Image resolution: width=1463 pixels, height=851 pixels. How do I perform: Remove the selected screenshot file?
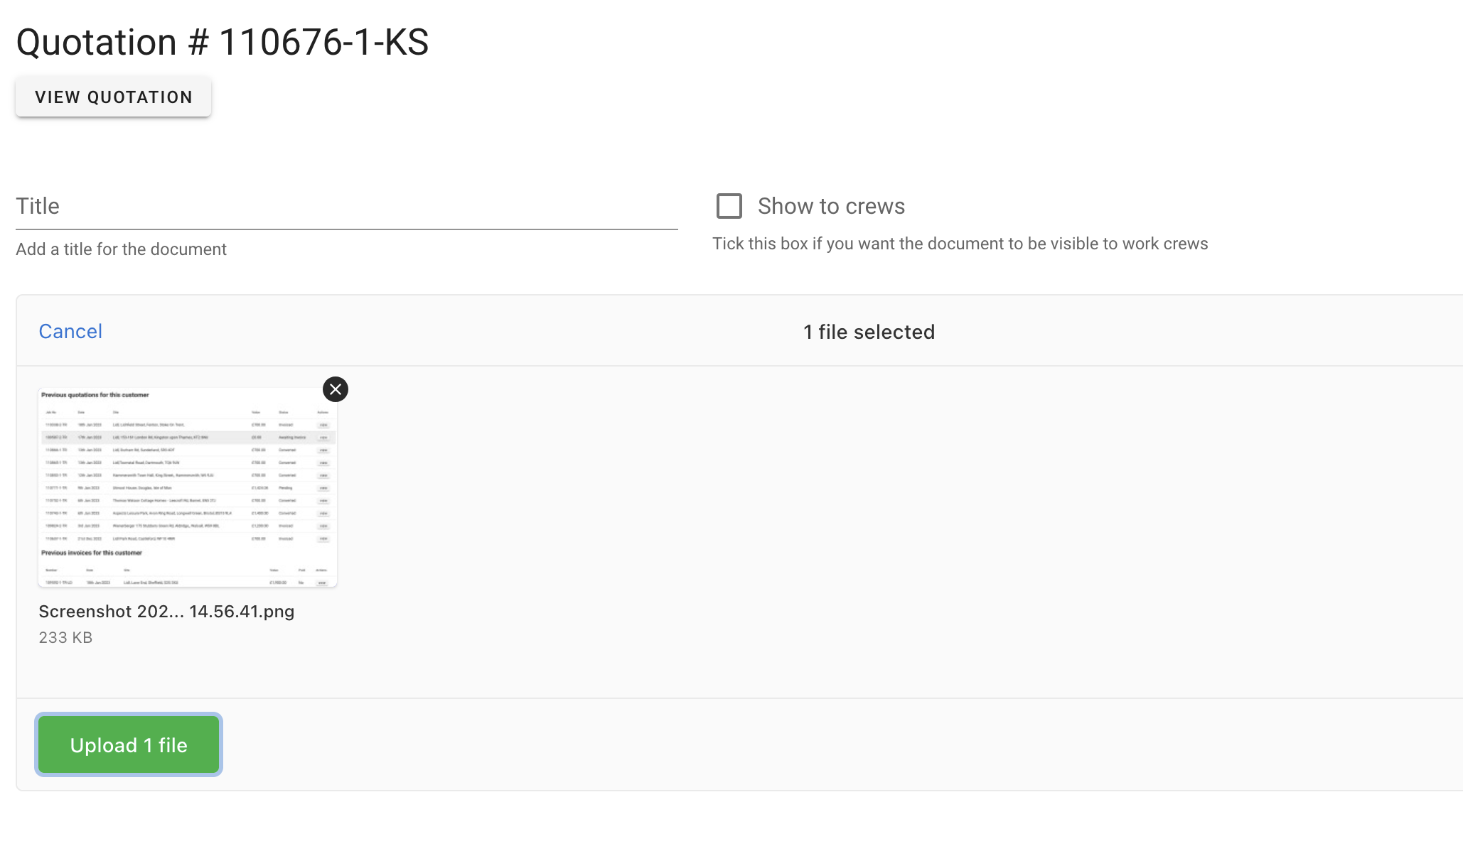click(336, 389)
